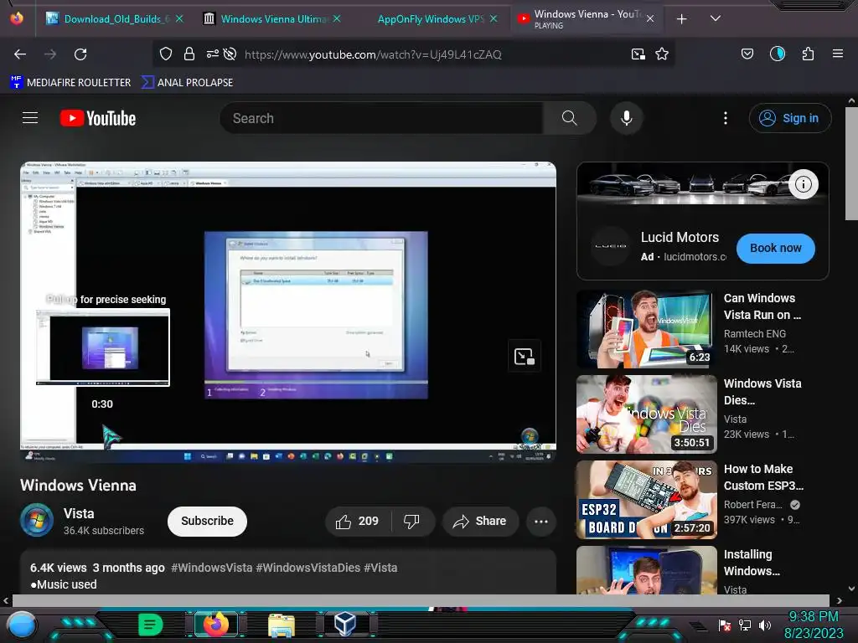Screen dimensions: 858x643
Task: Click the Windows Vienna video player
Action: coord(288,312)
